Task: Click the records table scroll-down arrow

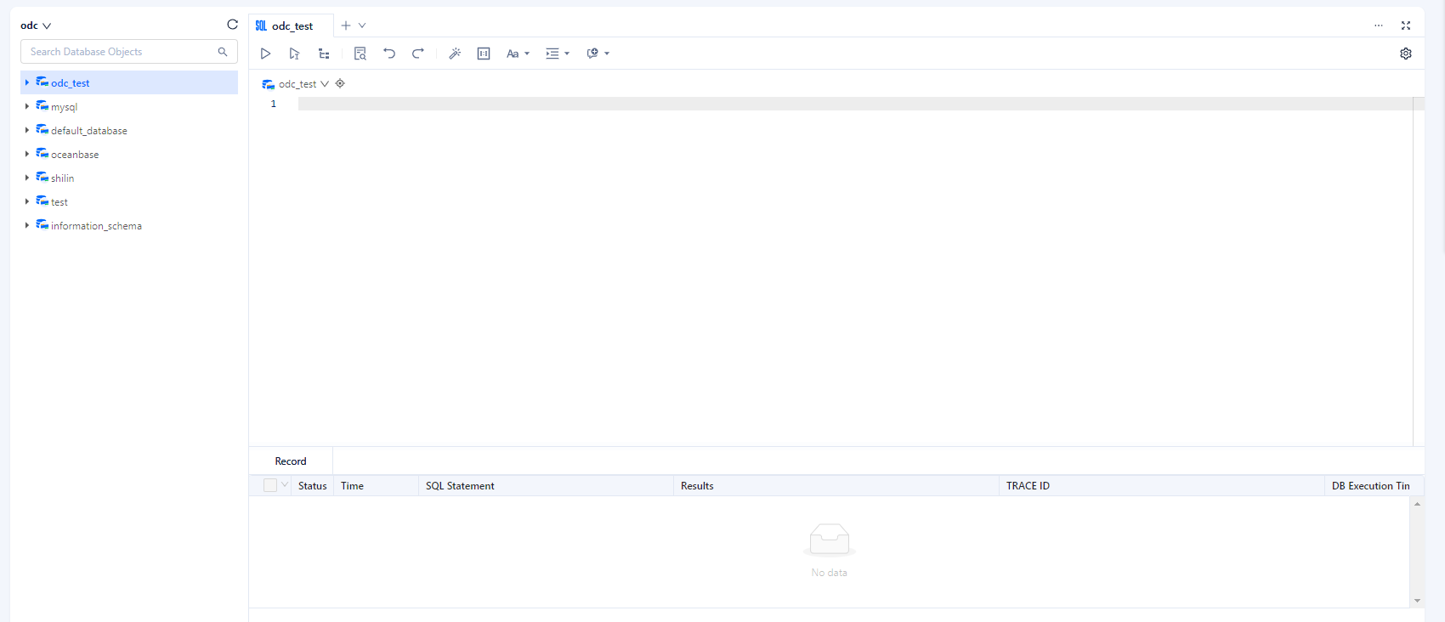Action: coord(1417,601)
